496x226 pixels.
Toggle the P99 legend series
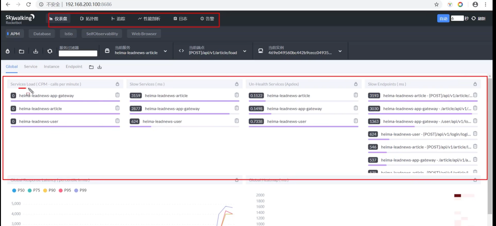(80, 190)
